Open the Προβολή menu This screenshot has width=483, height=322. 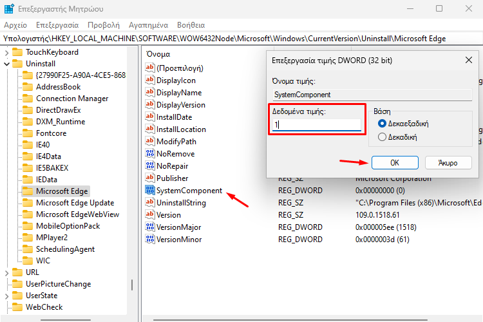point(104,25)
